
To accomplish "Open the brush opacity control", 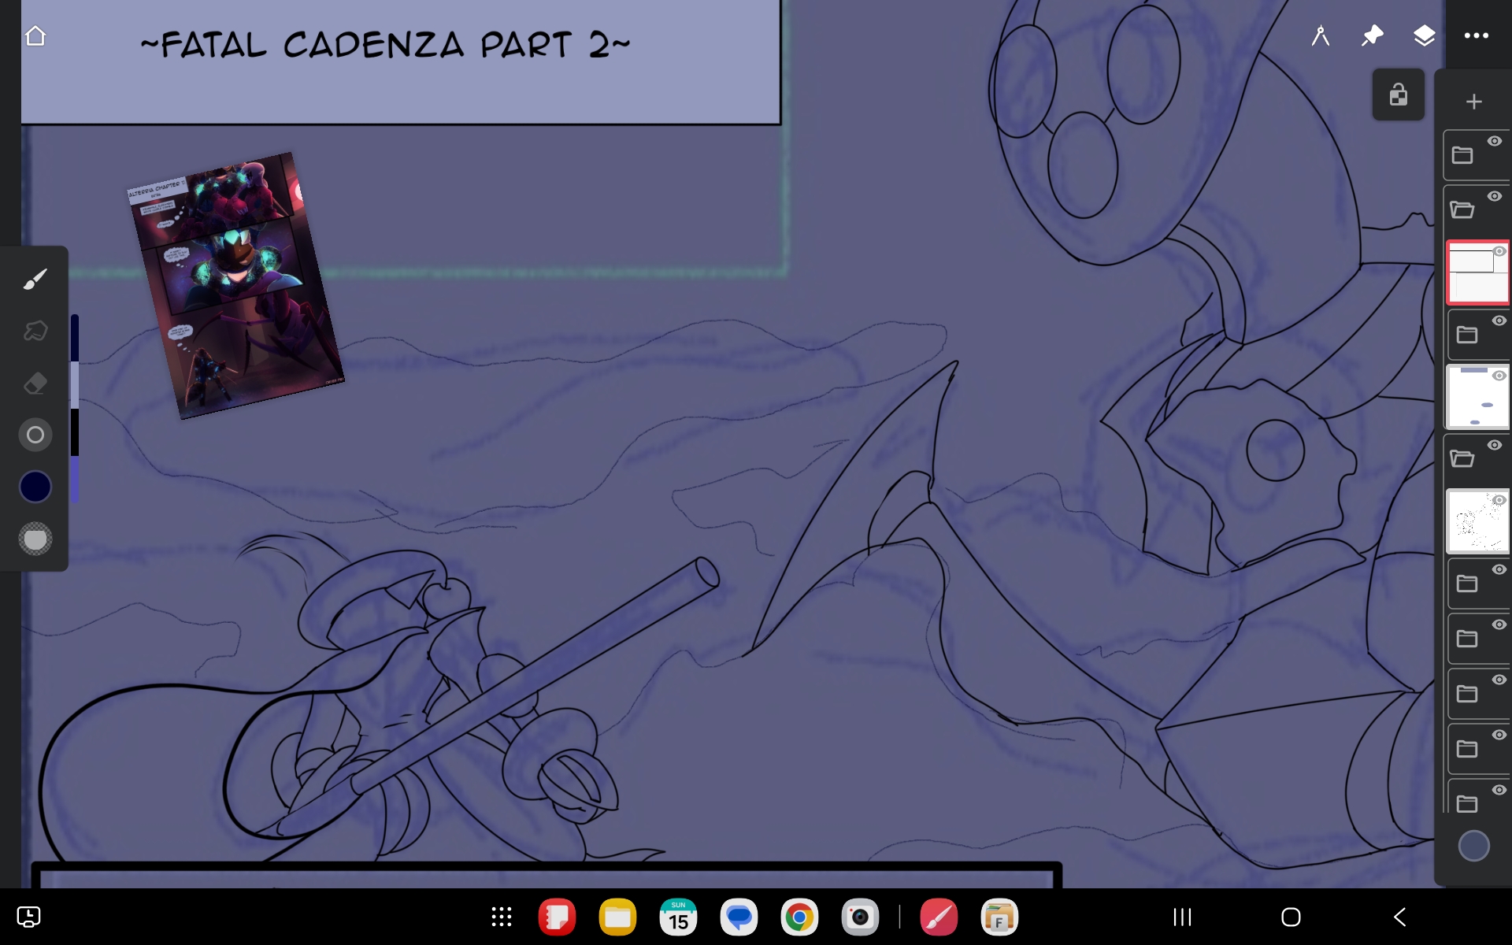I will pyautogui.click(x=35, y=539).
